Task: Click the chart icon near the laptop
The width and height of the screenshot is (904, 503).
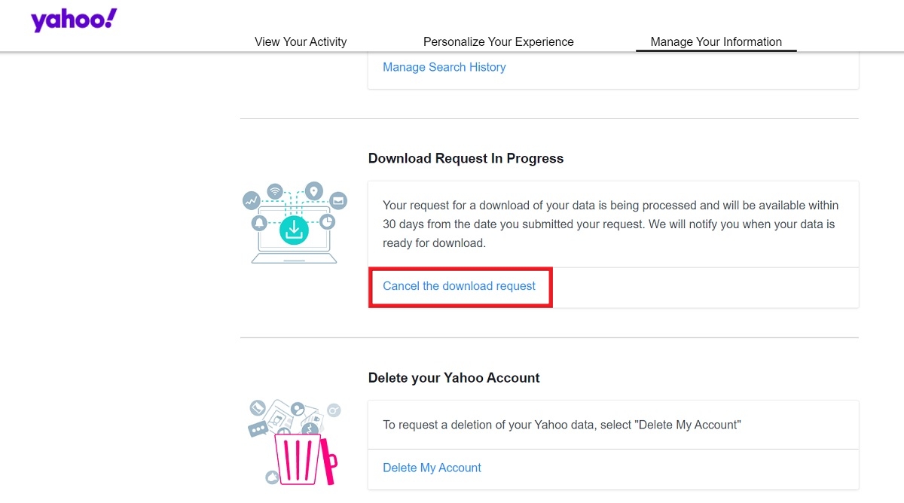Action: [x=252, y=200]
